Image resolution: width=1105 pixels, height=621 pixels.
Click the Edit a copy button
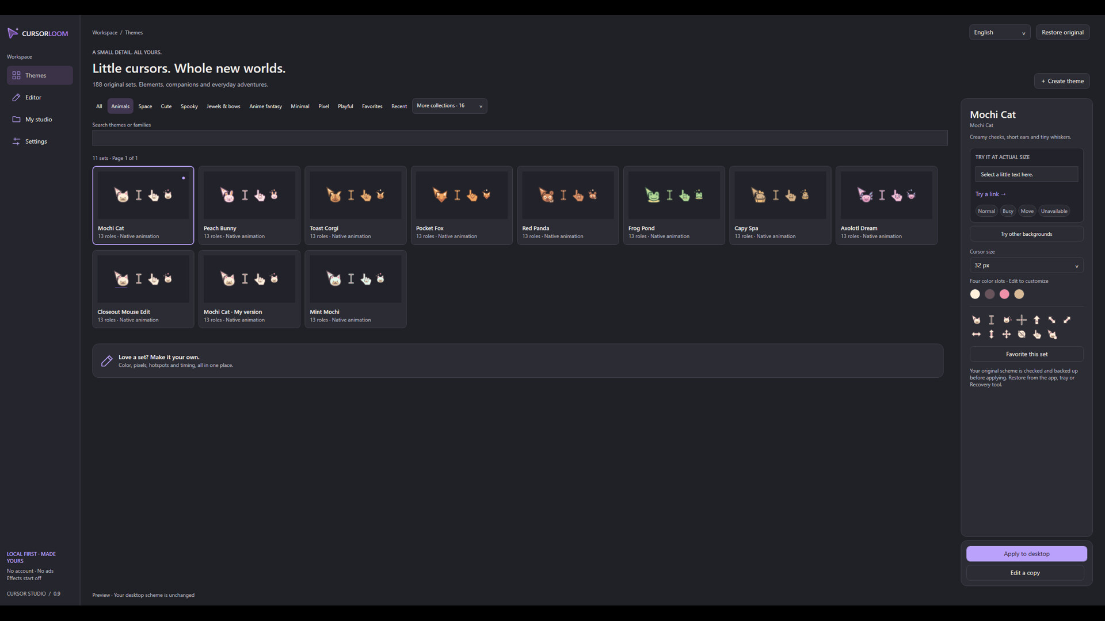click(1025, 573)
